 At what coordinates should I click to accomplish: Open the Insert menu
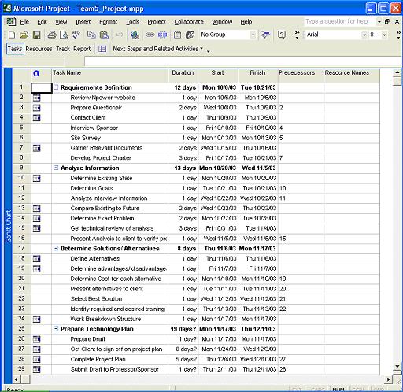tap(83, 22)
